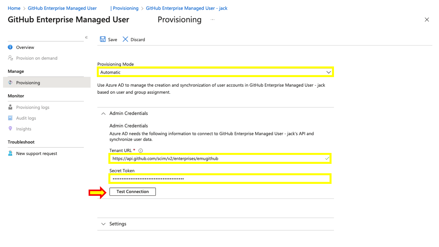Screen dimensions: 439x247
Task: Collapse the sidebar with double chevron
Action: click(86, 37)
